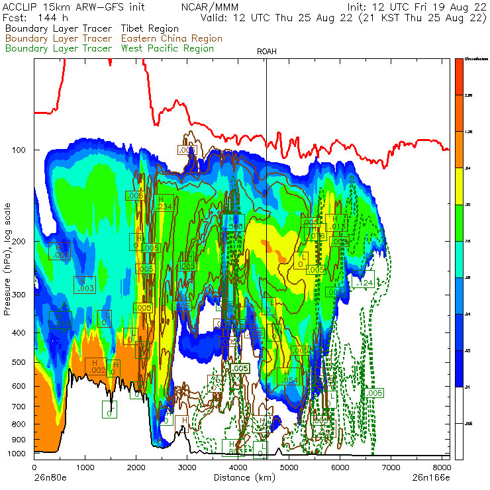Click the .01 colorbar value label

pyautogui.click(x=467, y=387)
